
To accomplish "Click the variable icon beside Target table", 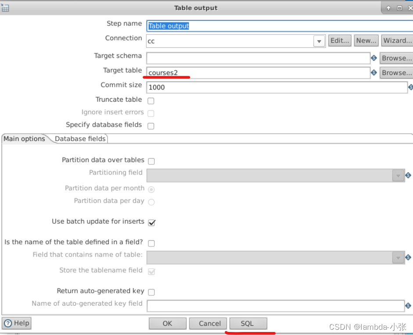I will pyautogui.click(x=373, y=72).
